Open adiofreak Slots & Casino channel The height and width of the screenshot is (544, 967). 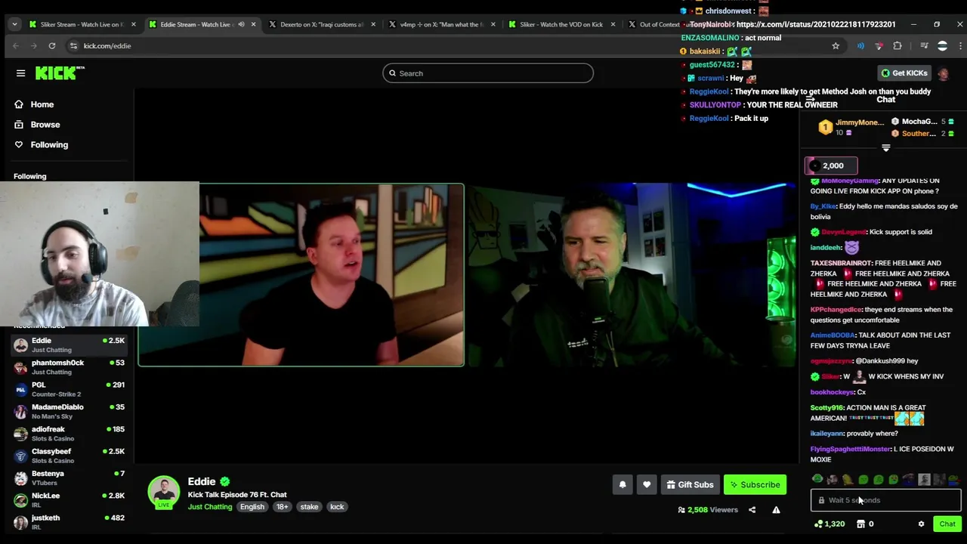pos(69,434)
